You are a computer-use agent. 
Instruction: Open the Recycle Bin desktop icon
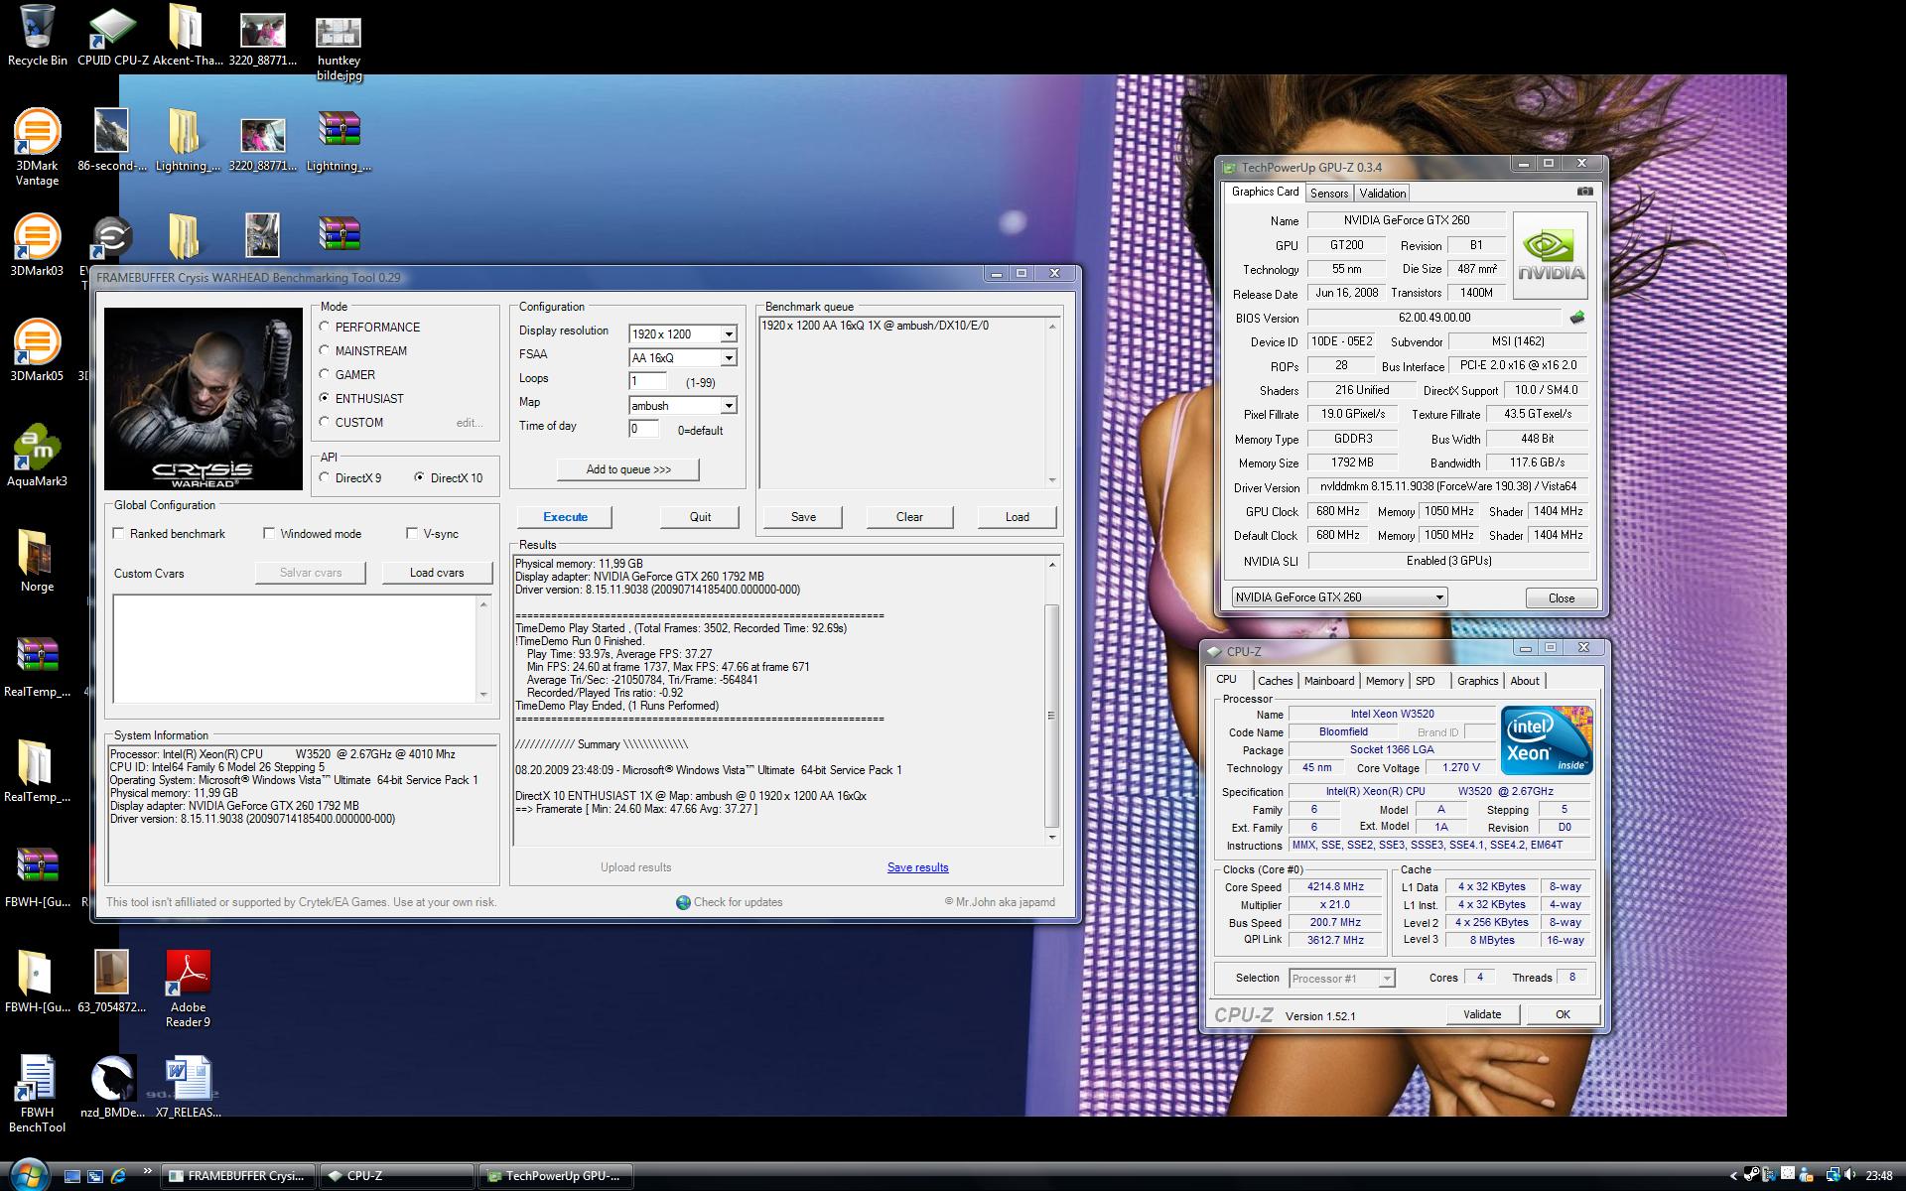[x=37, y=36]
